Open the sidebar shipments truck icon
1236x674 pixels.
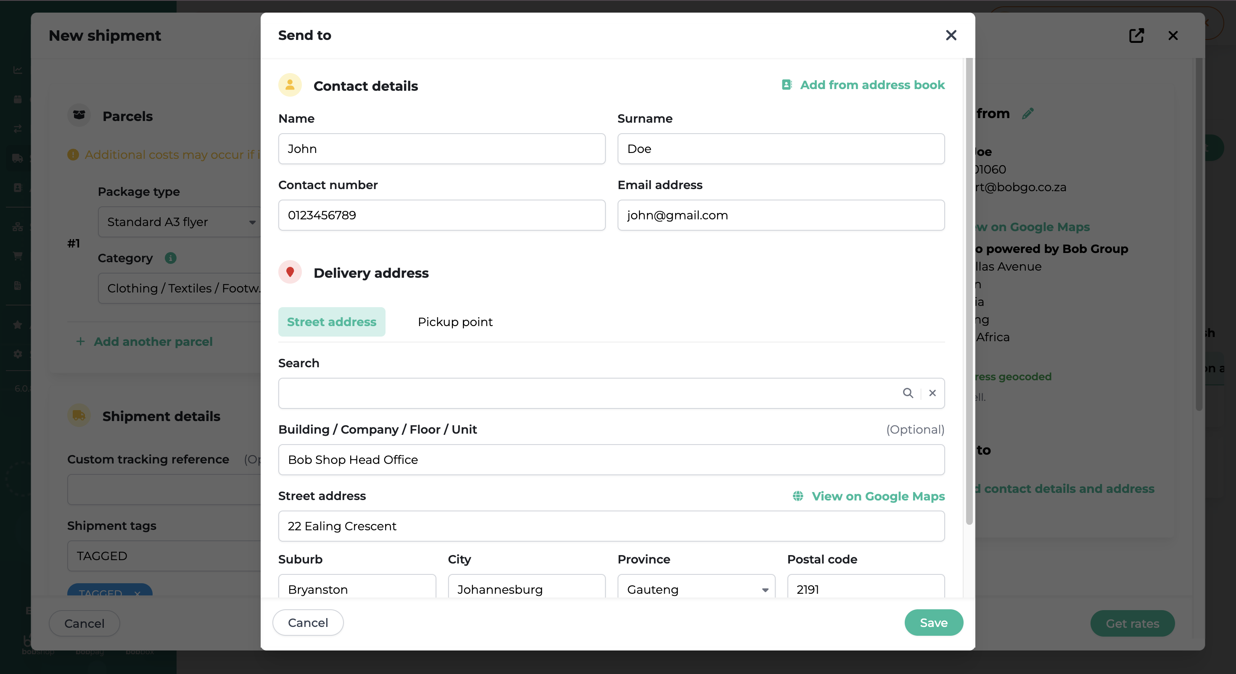click(18, 158)
